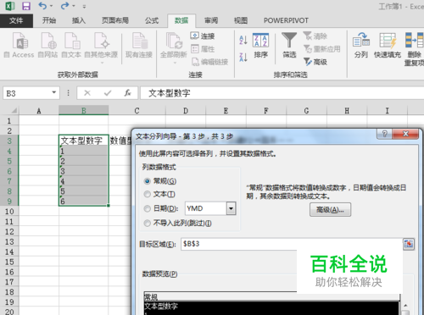Click the formula bar text field
This screenshot has width=424, height=315.
(x=282, y=93)
